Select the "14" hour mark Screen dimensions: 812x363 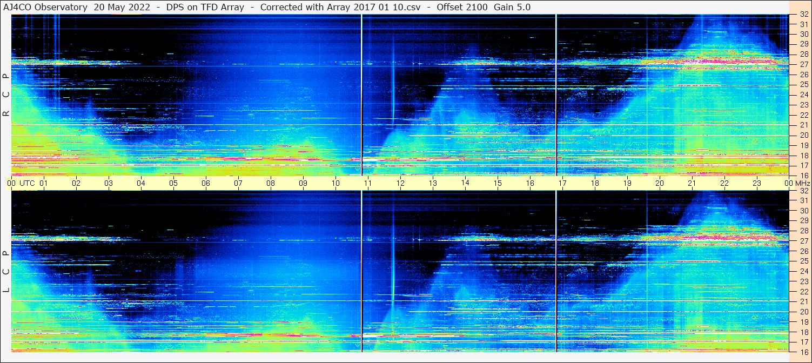coord(465,183)
